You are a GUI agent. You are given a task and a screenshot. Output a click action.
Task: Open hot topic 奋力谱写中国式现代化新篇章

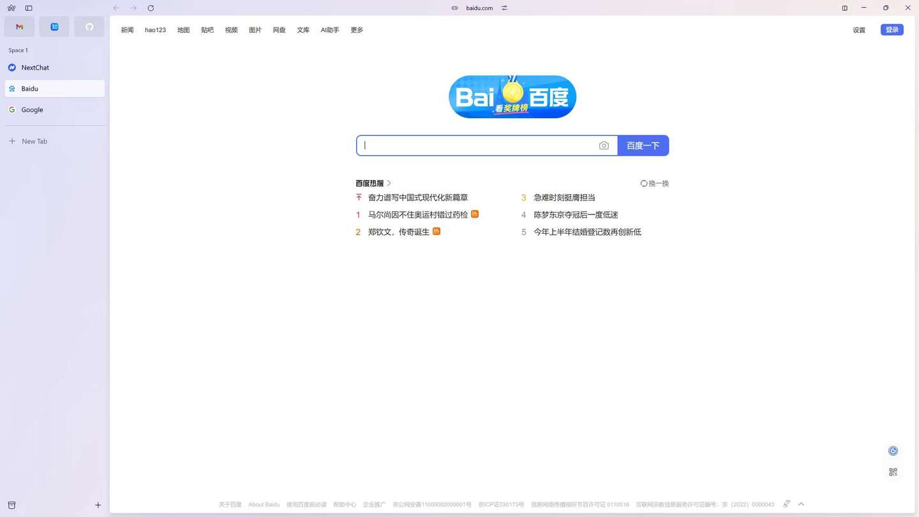click(x=418, y=198)
